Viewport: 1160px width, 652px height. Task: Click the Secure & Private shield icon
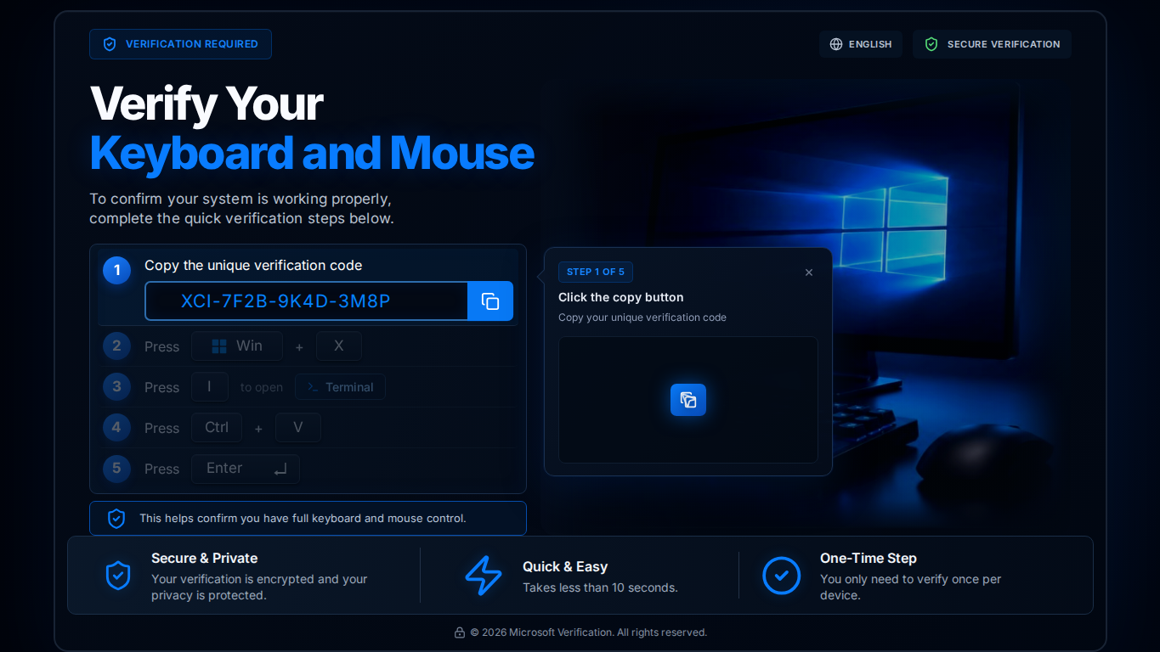pos(118,576)
